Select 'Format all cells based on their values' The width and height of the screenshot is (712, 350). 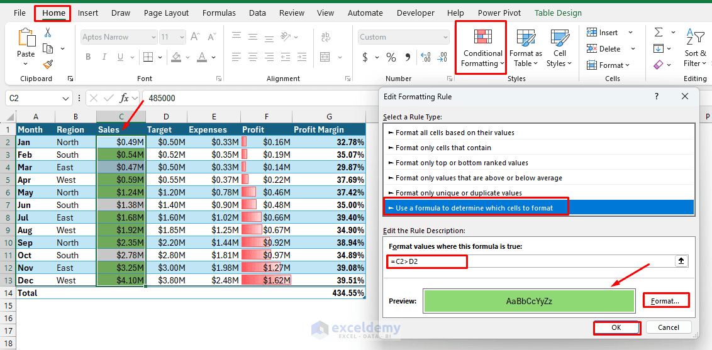tap(538, 133)
